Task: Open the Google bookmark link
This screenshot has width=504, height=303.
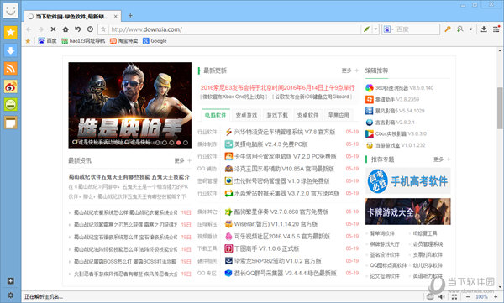Action: pos(155,41)
